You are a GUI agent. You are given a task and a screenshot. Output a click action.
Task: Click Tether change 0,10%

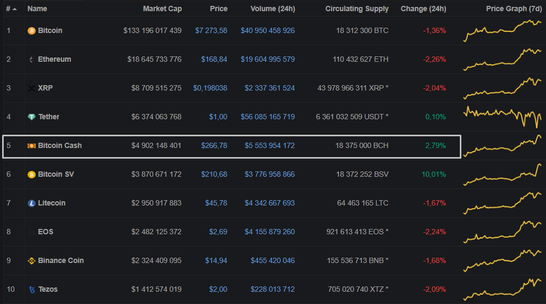tap(435, 117)
